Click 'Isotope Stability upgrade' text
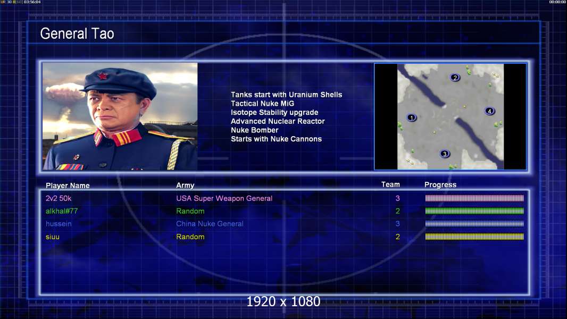 coord(274,112)
